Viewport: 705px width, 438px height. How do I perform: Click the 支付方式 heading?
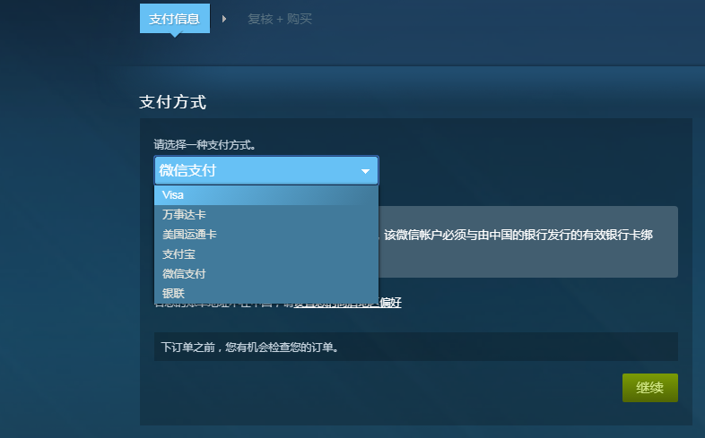pyautogui.click(x=172, y=102)
